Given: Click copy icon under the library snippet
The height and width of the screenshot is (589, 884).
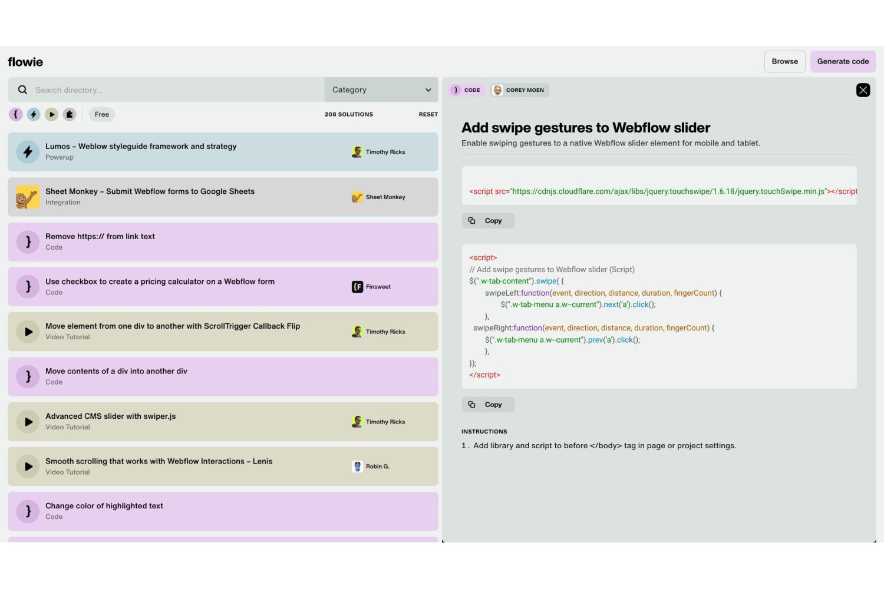Looking at the screenshot, I should tap(471, 221).
